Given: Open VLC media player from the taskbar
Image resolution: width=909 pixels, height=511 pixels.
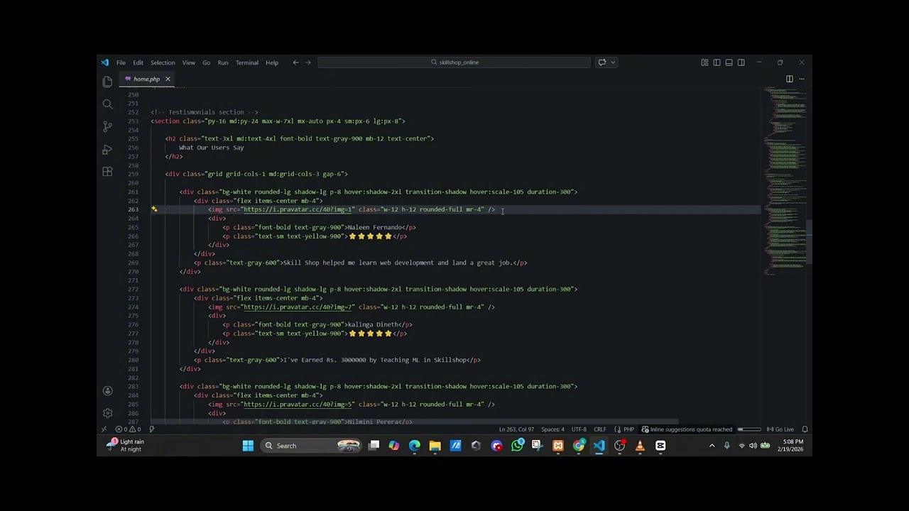Looking at the screenshot, I should (x=640, y=446).
